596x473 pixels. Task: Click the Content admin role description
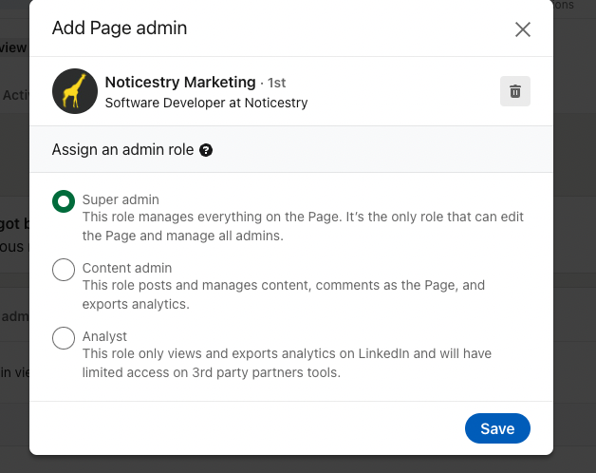pyautogui.click(x=283, y=294)
